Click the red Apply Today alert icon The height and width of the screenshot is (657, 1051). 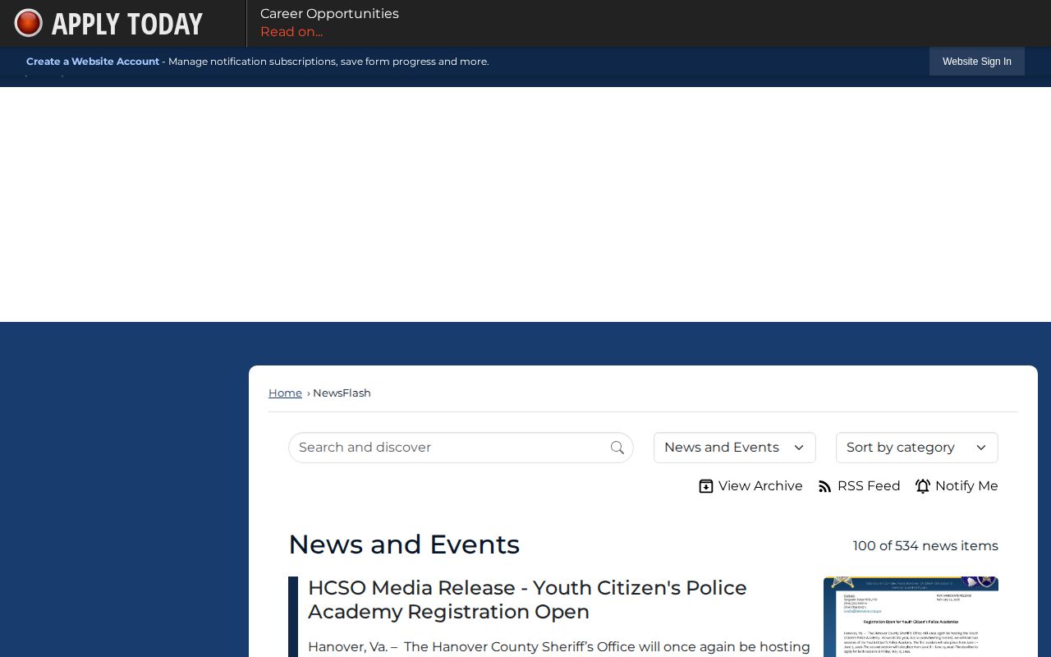29,23
